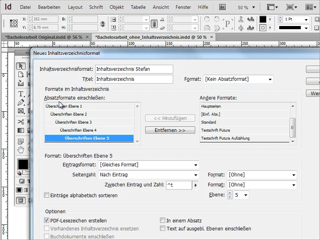Uncheck PDF-Lesezeichen erstellen
Image resolution: width=320 pixels, height=240 pixels.
pos(46,220)
